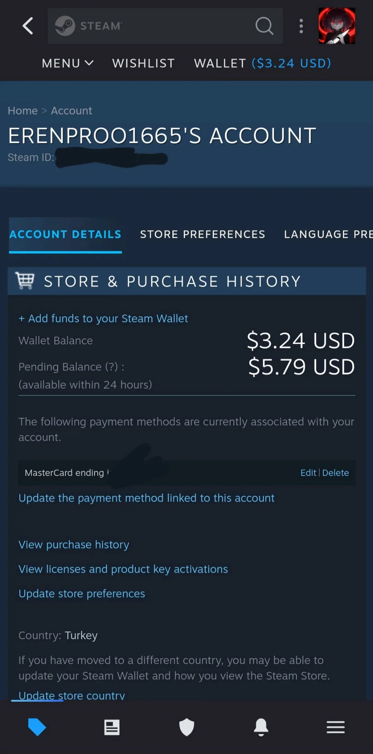Select the Account Details tab
This screenshot has width=373, height=754.
click(x=65, y=234)
